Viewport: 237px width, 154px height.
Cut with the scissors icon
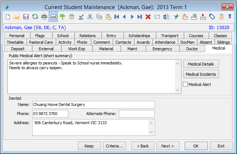90,17
